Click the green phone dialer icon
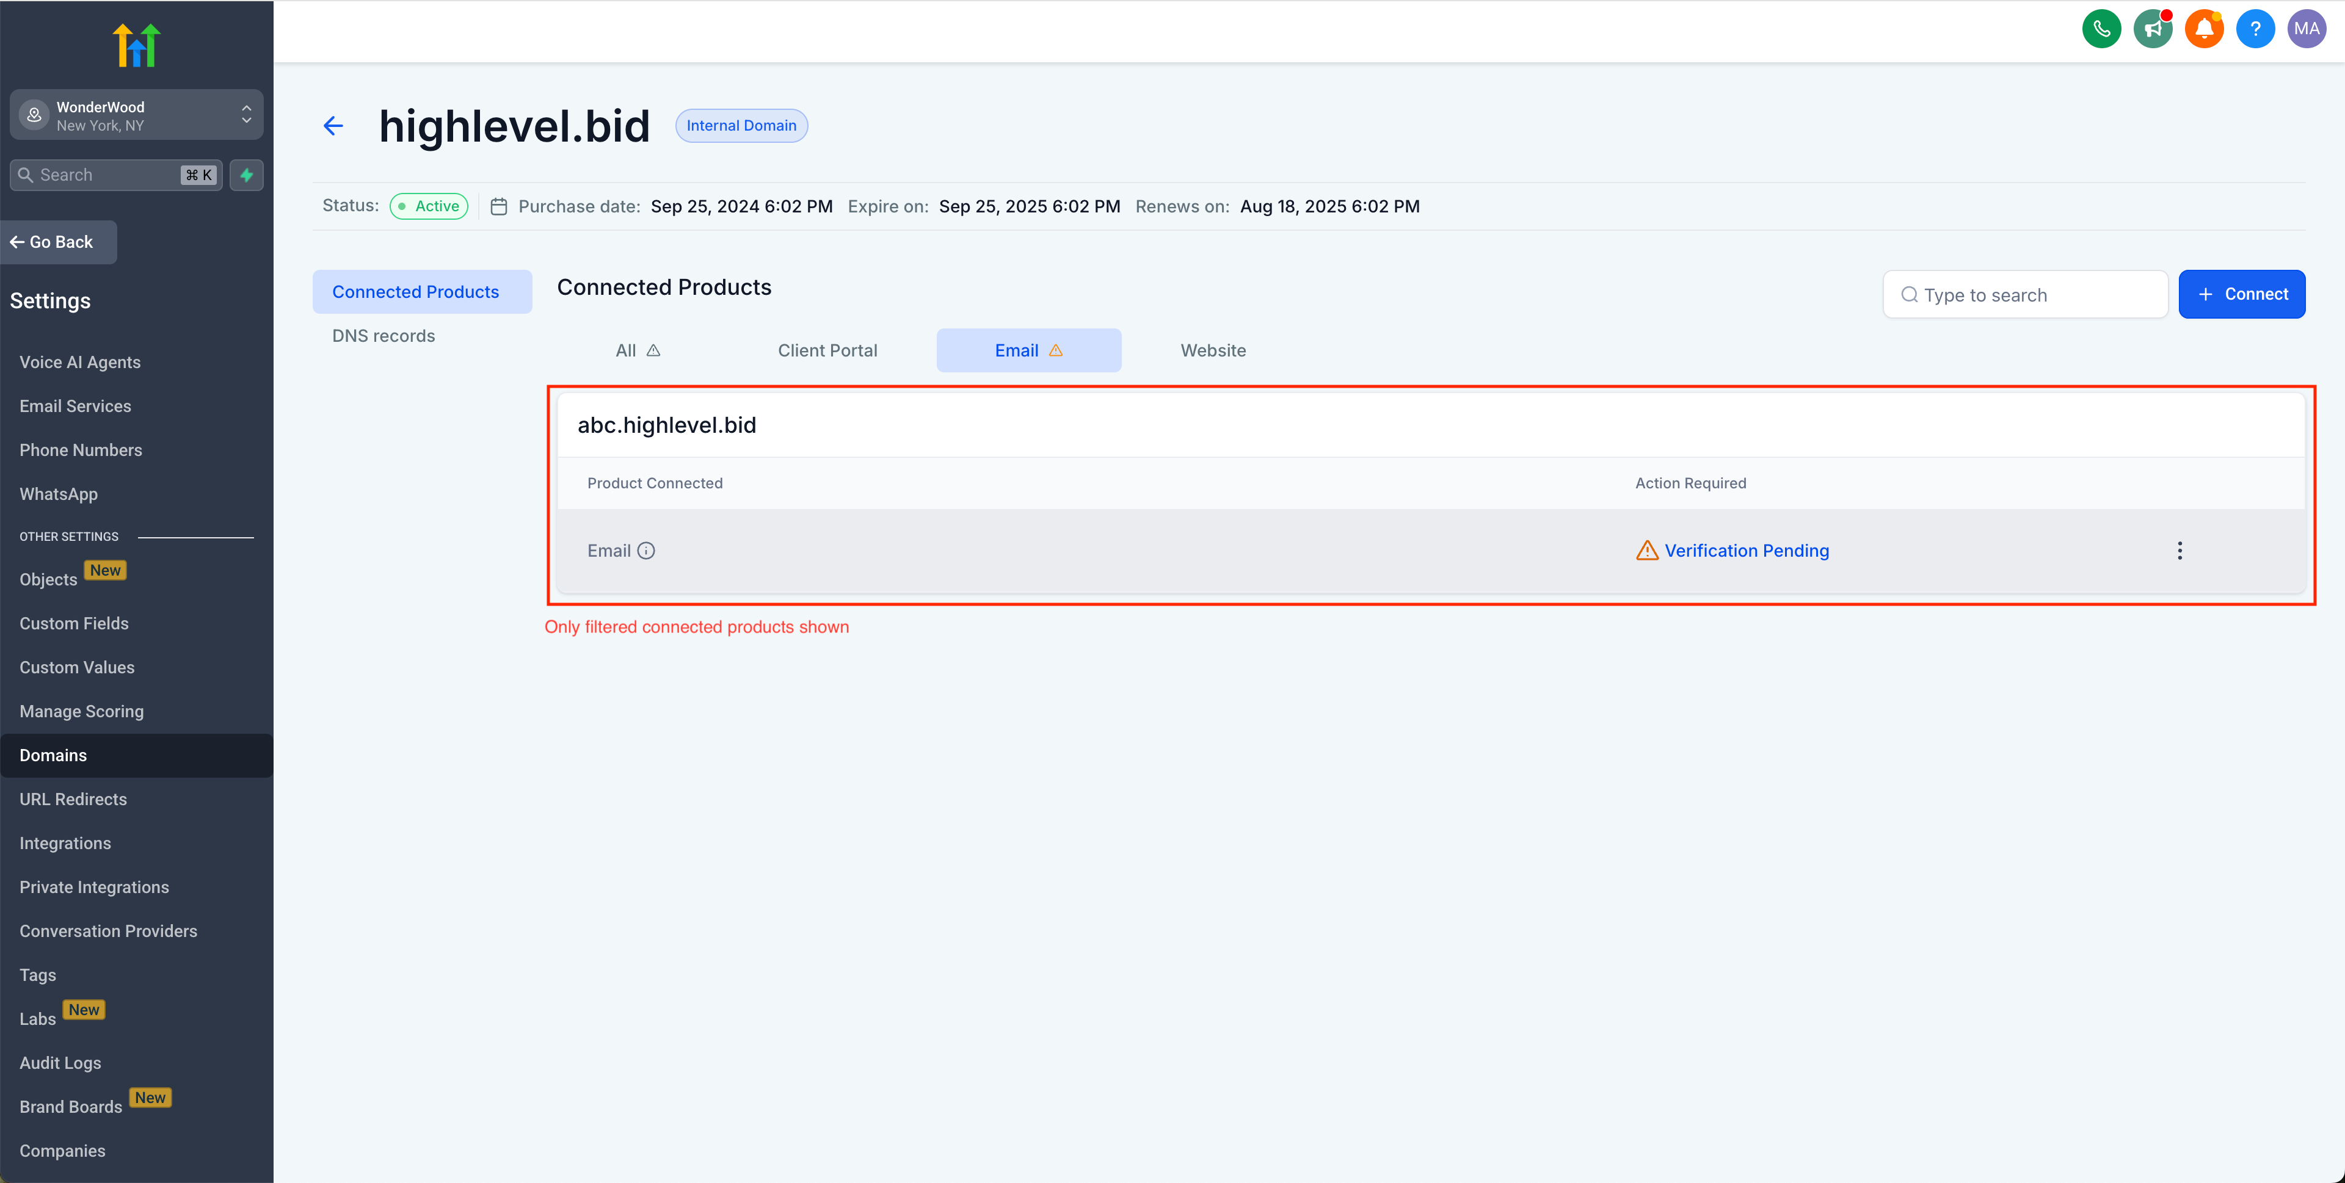 click(2101, 28)
